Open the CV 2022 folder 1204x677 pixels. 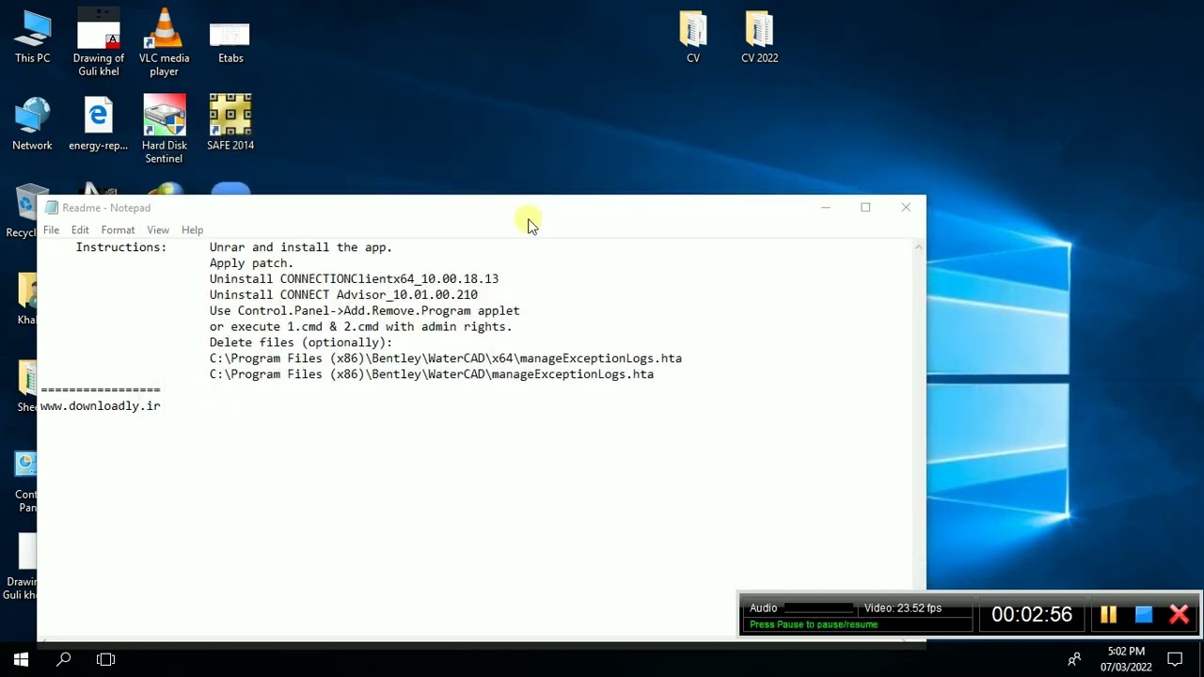(759, 38)
